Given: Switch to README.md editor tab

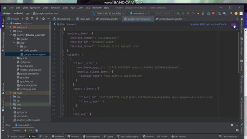Looking at the screenshot, I should 63,19.
